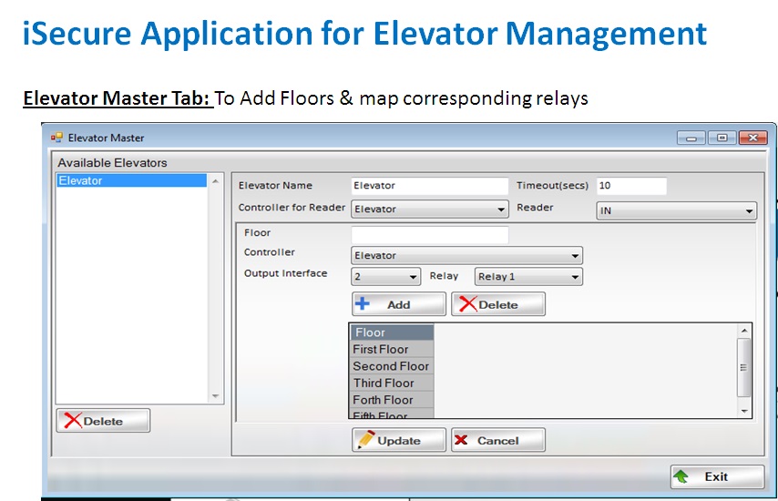Click the empty Floor input field
The image size is (778, 501).
[430, 234]
